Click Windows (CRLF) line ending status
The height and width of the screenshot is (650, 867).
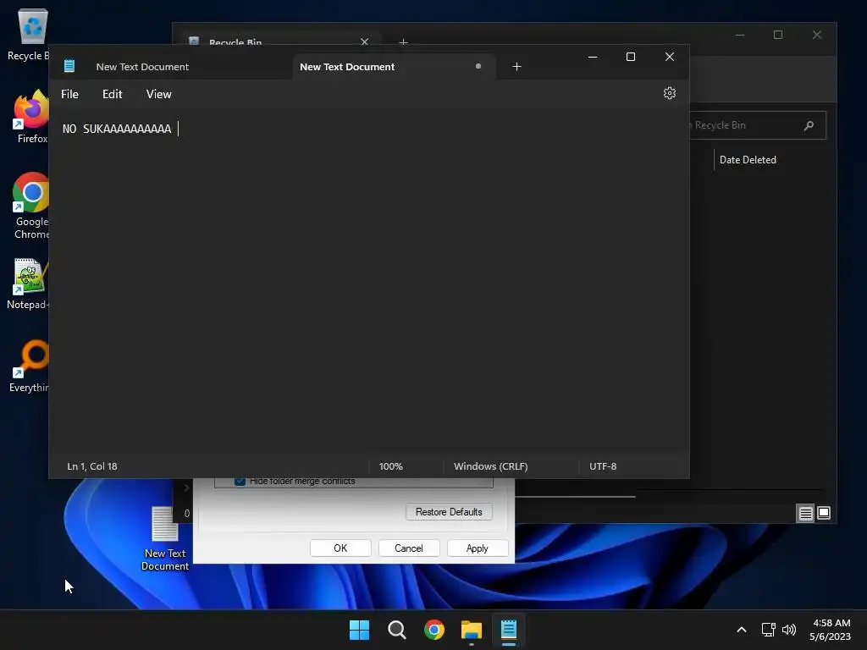tap(490, 466)
